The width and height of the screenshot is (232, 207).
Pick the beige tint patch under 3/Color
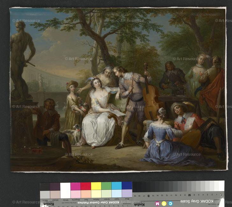55,195
